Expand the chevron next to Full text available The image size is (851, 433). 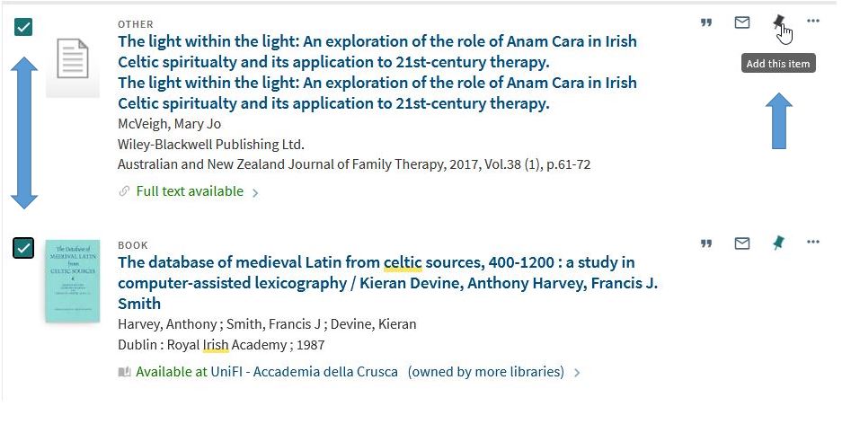point(256,192)
